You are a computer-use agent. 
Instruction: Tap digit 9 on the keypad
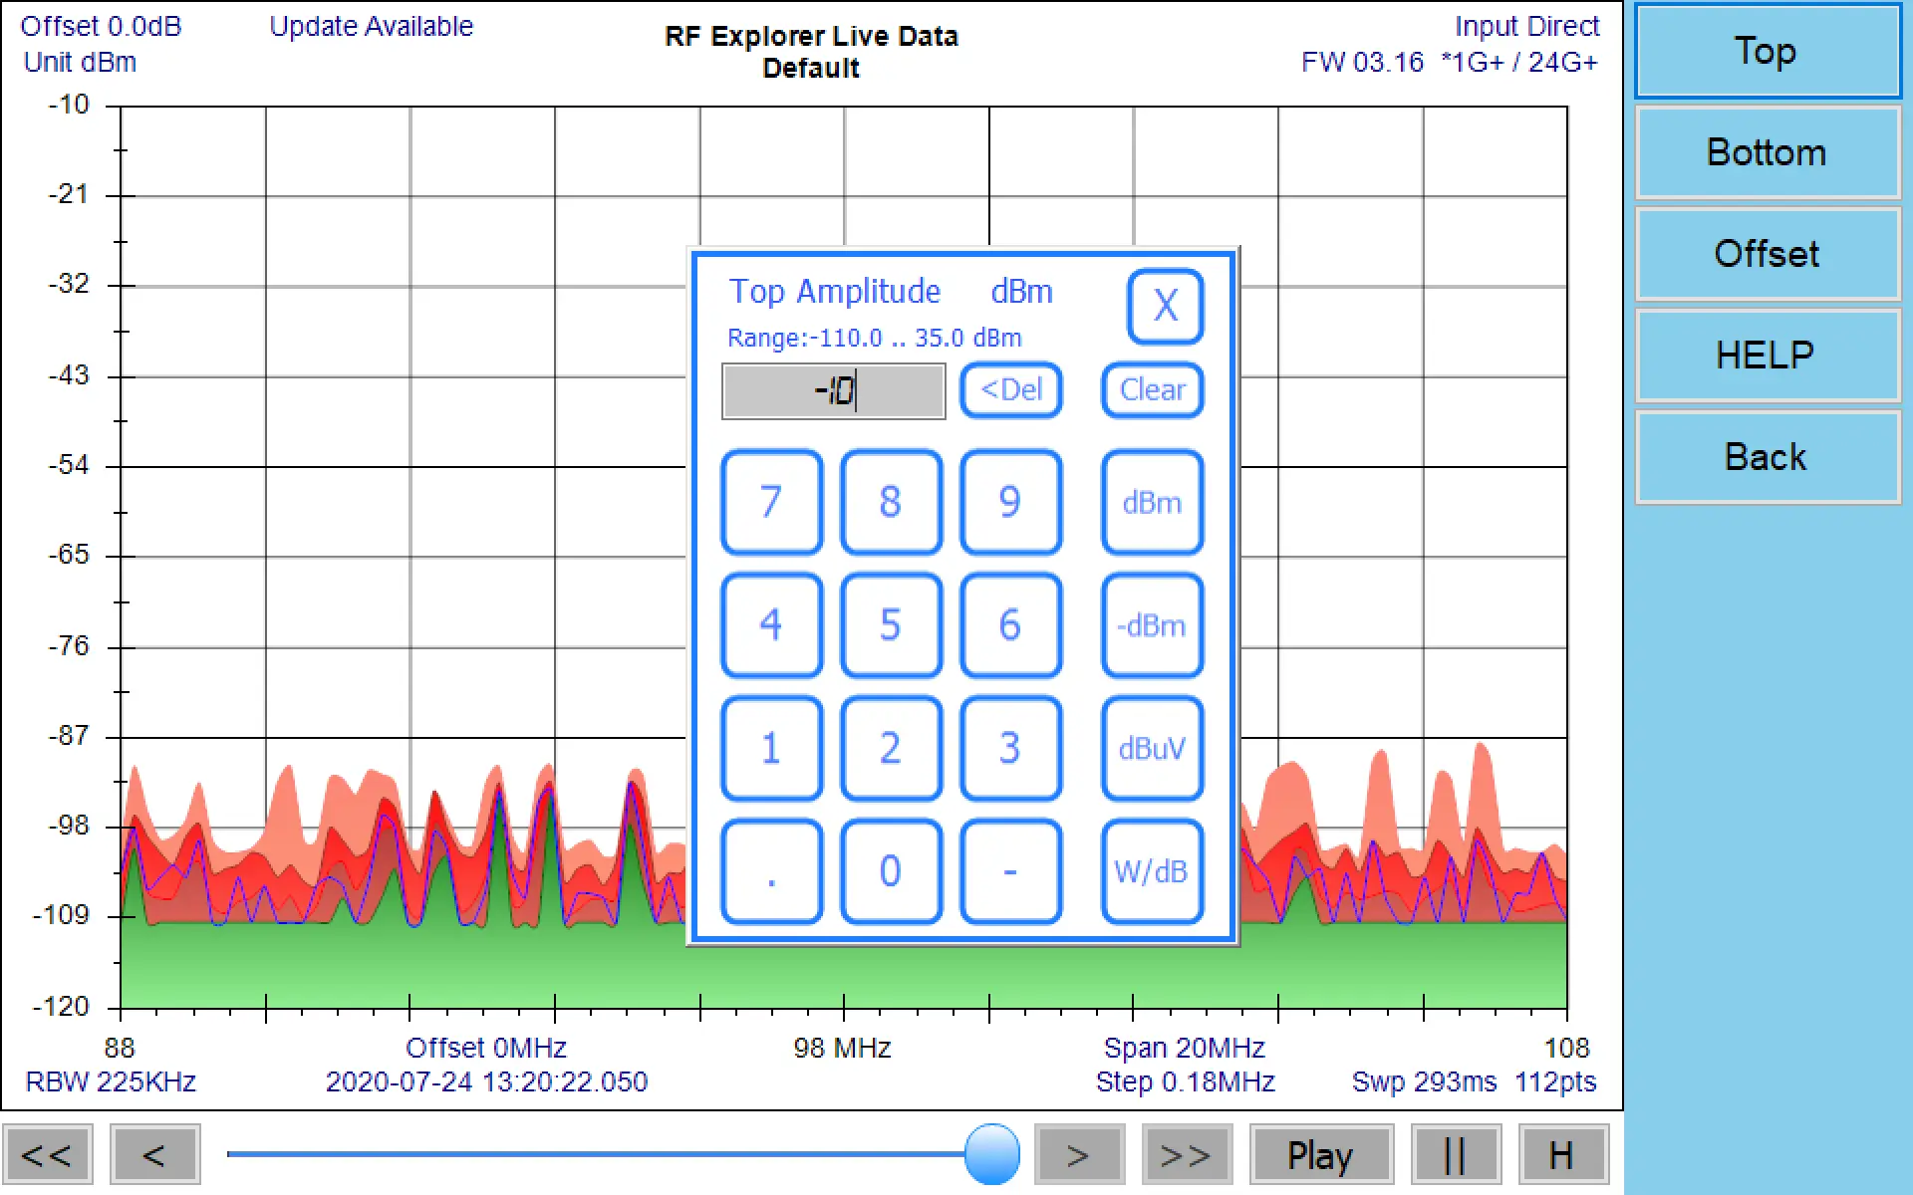[1010, 502]
